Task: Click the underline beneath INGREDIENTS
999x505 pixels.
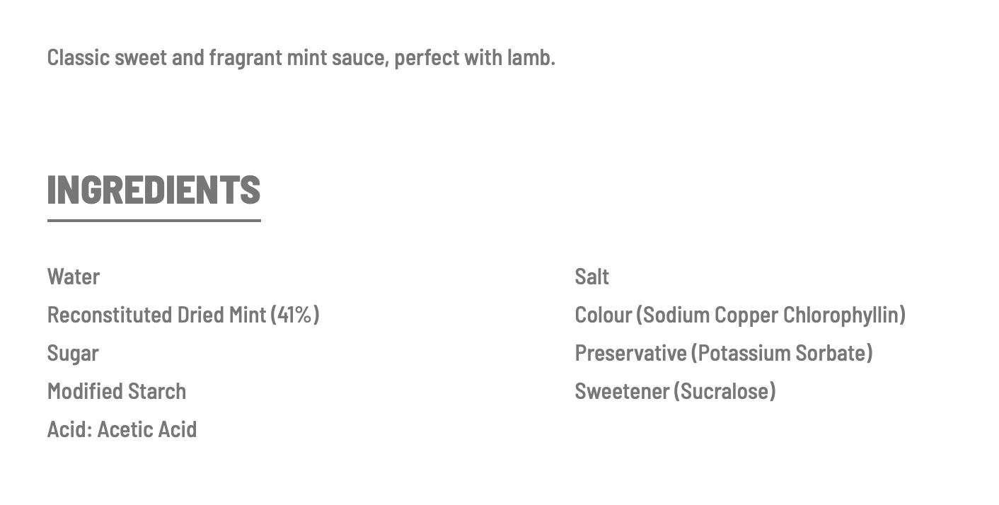Action: pyautogui.click(x=154, y=221)
